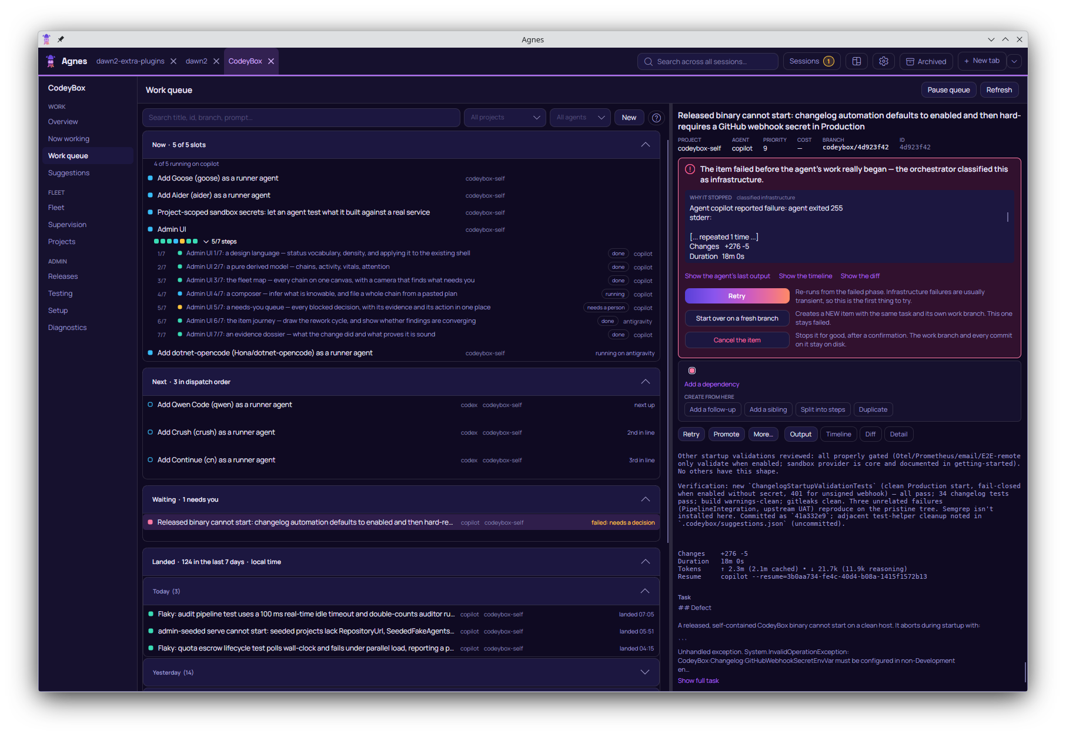
Task: Open the All projects filter dropdown
Action: [x=505, y=118]
